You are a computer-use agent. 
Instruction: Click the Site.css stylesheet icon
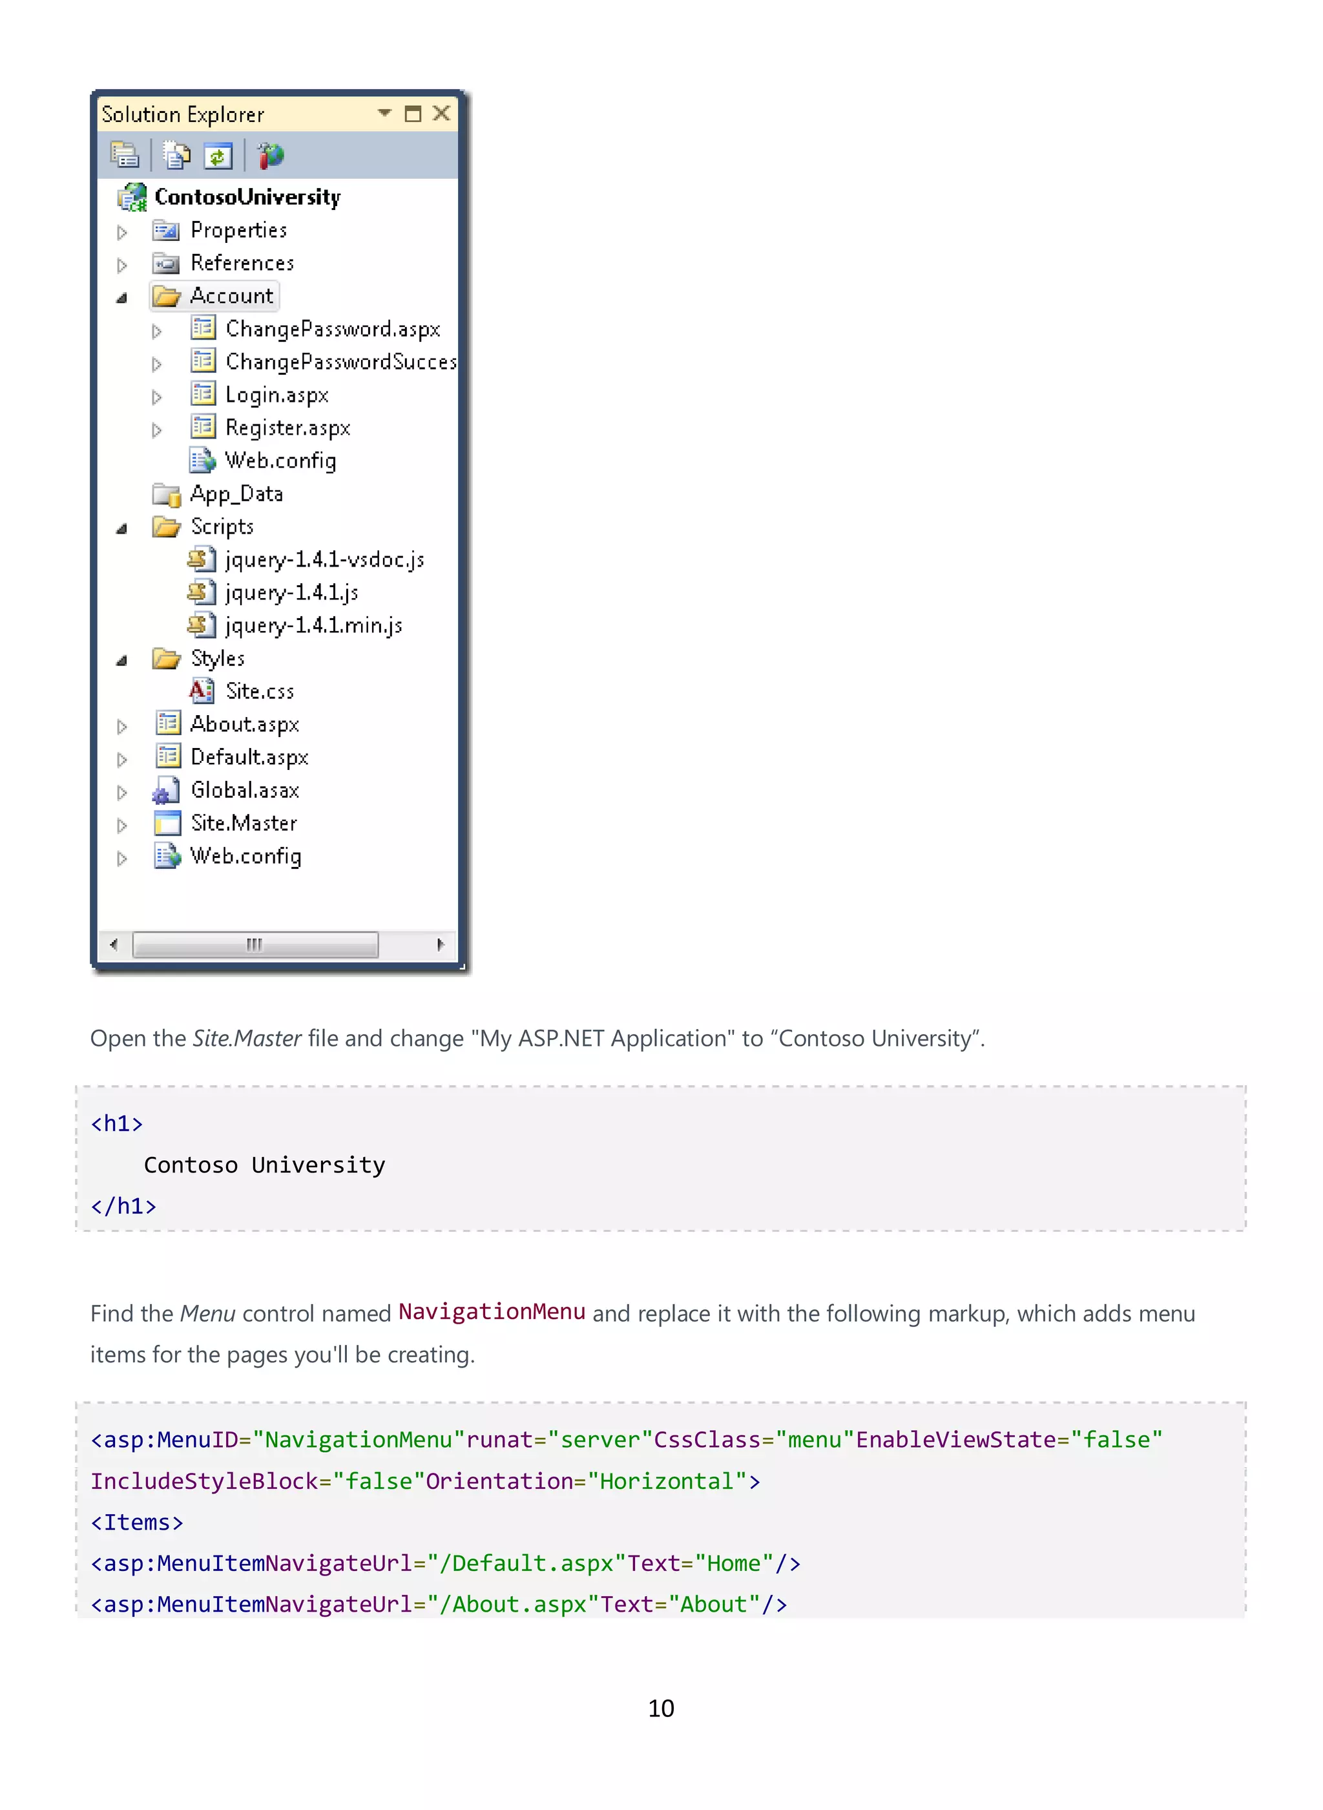[x=202, y=691]
